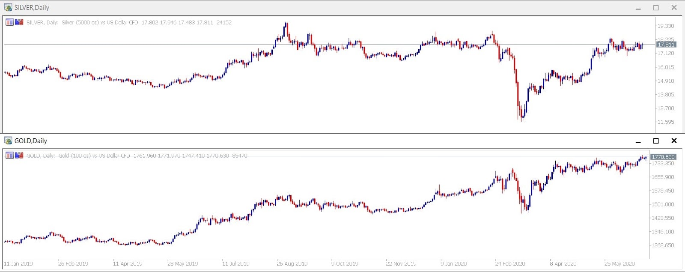This screenshot has height=272, width=685.
Task: Close the SILVER,Daily chart window
Action: coord(674,7)
